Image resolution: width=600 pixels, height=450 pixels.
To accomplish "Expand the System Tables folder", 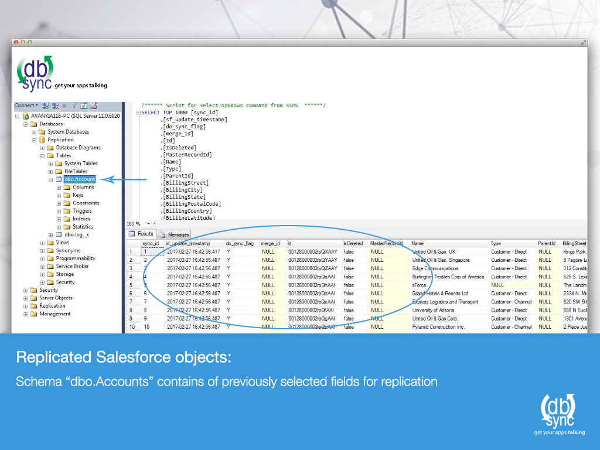I will point(50,163).
